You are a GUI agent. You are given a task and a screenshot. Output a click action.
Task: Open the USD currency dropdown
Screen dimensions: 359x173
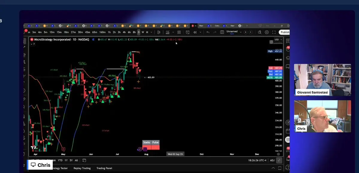coord(278,39)
